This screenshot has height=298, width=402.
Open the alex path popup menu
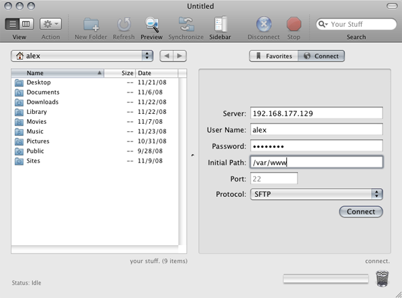click(82, 56)
